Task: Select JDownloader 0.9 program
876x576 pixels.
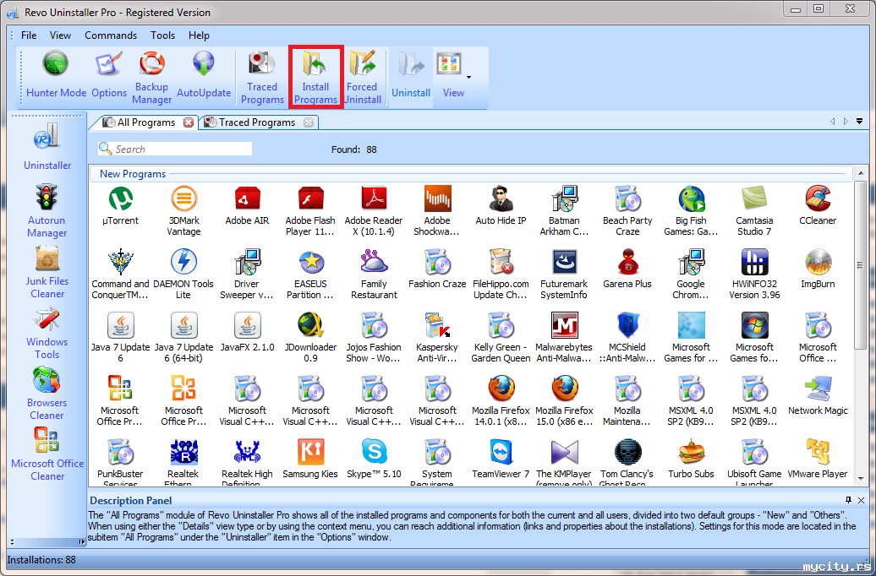Action: point(310,337)
